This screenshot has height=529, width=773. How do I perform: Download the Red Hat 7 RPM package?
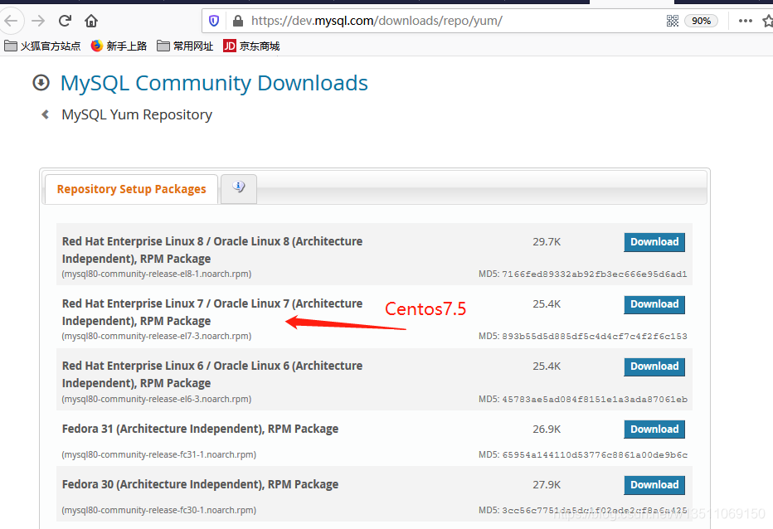pyautogui.click(x=654, y=304)
